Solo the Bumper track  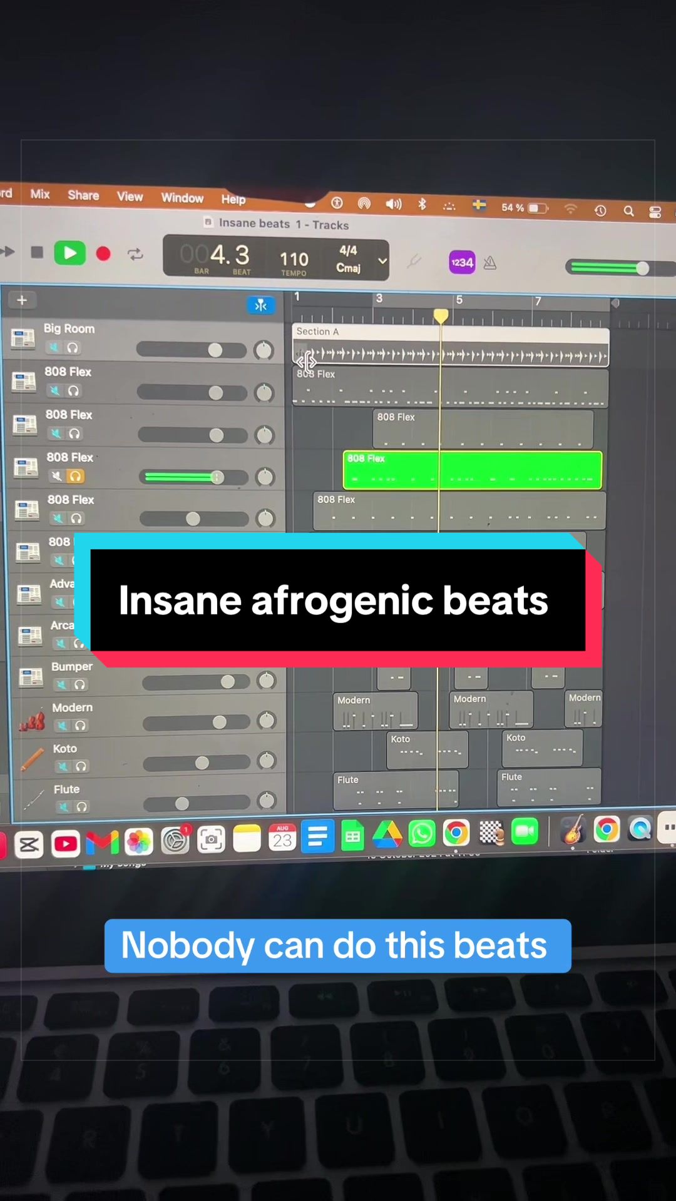click(79, 685)
